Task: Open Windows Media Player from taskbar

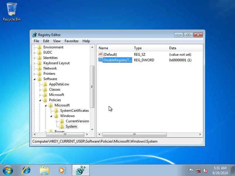Action: [x=62, y=170]
